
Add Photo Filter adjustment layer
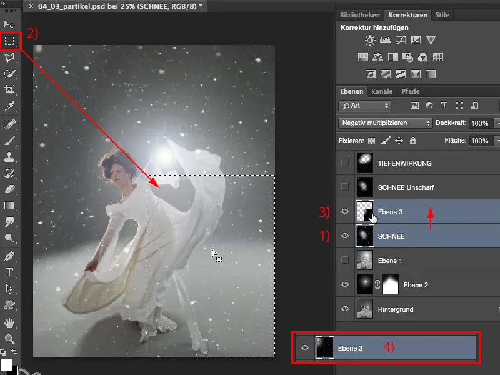point(408,57)
